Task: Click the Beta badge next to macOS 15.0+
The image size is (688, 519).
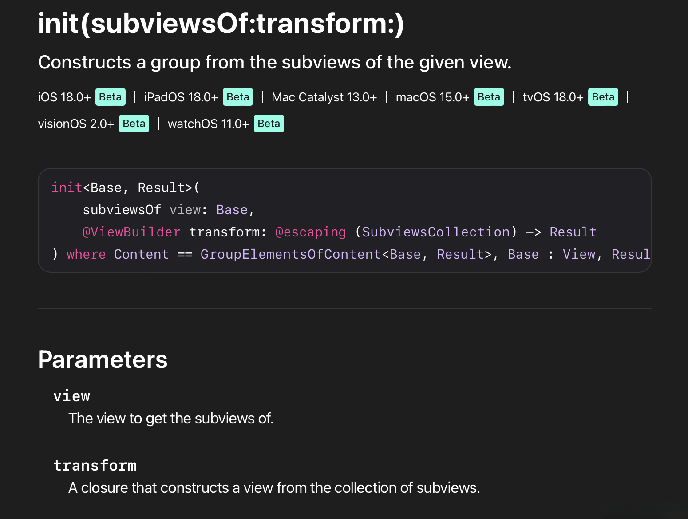Action: pyautogui.click(x=489, y=97)
